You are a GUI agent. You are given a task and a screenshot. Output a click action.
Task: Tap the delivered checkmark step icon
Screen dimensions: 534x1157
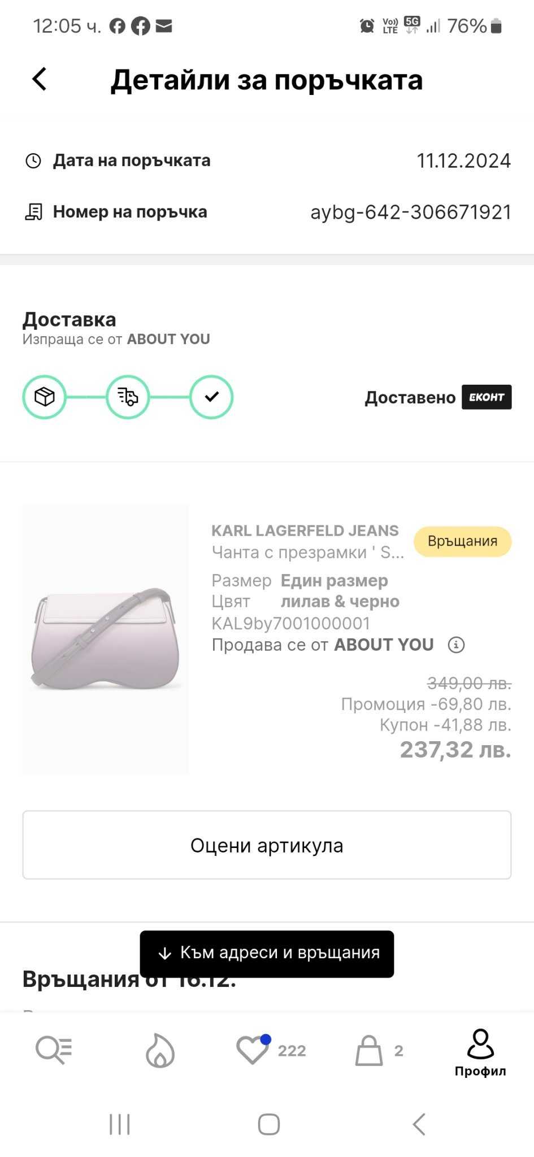coord(211,397)
